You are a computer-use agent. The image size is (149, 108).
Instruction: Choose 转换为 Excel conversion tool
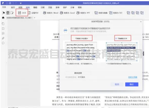pyautogui.click(x=67, y=13)
